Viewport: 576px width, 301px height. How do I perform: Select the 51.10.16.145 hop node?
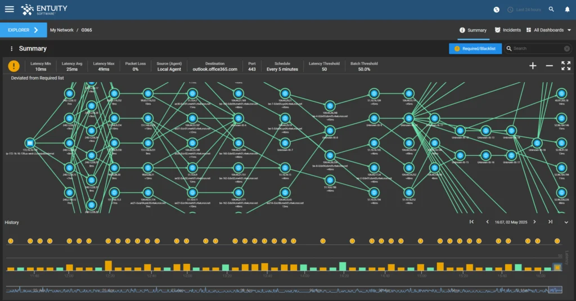(374, 143)
